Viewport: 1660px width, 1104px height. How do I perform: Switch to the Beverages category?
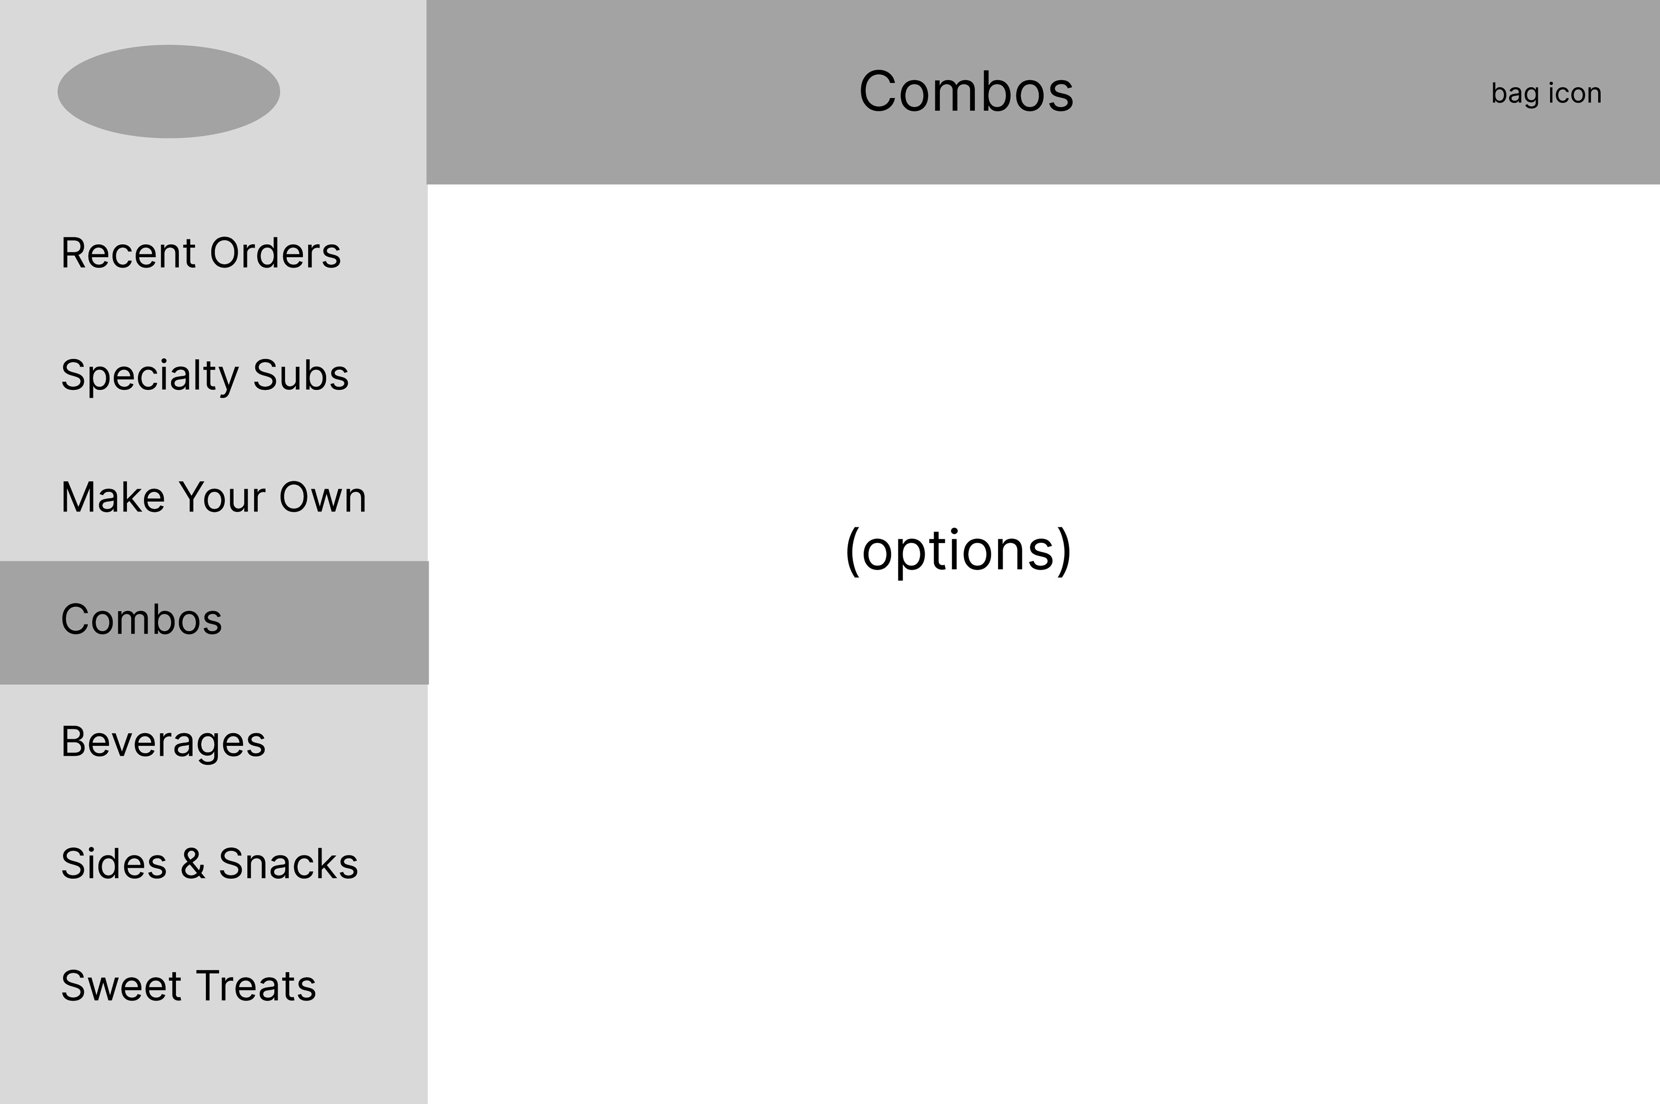pos(163,741)
